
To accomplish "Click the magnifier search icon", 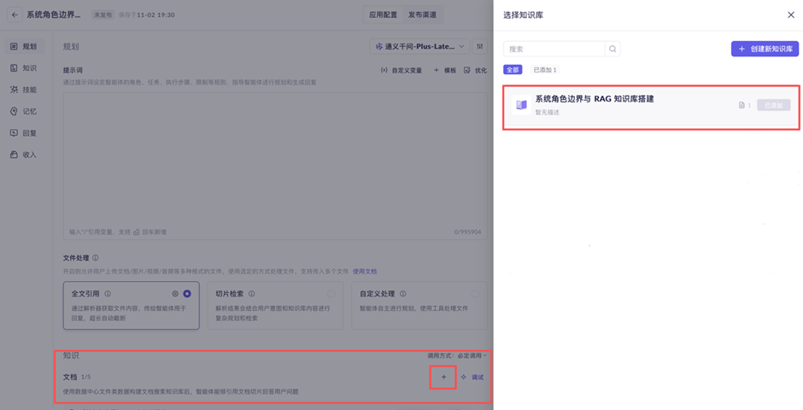I will click(613, 50).
